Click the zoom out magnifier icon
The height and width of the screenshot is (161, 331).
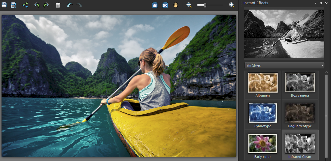(189, 5)
